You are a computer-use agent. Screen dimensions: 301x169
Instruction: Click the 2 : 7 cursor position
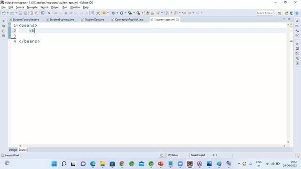[x=215, y=155]
